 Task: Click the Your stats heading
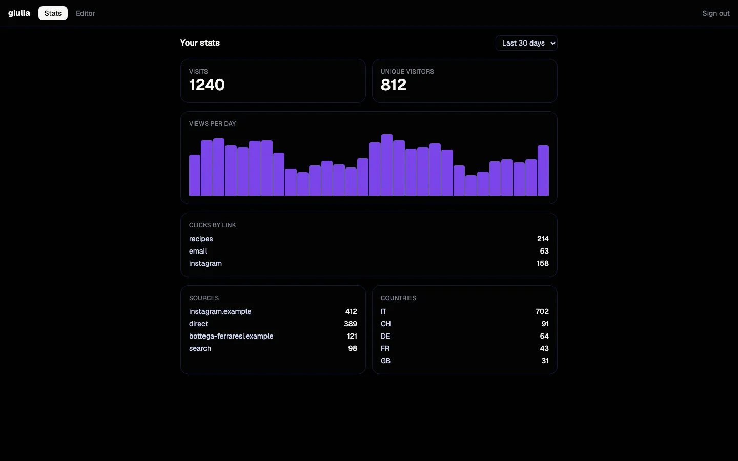(x=200, y=43)
